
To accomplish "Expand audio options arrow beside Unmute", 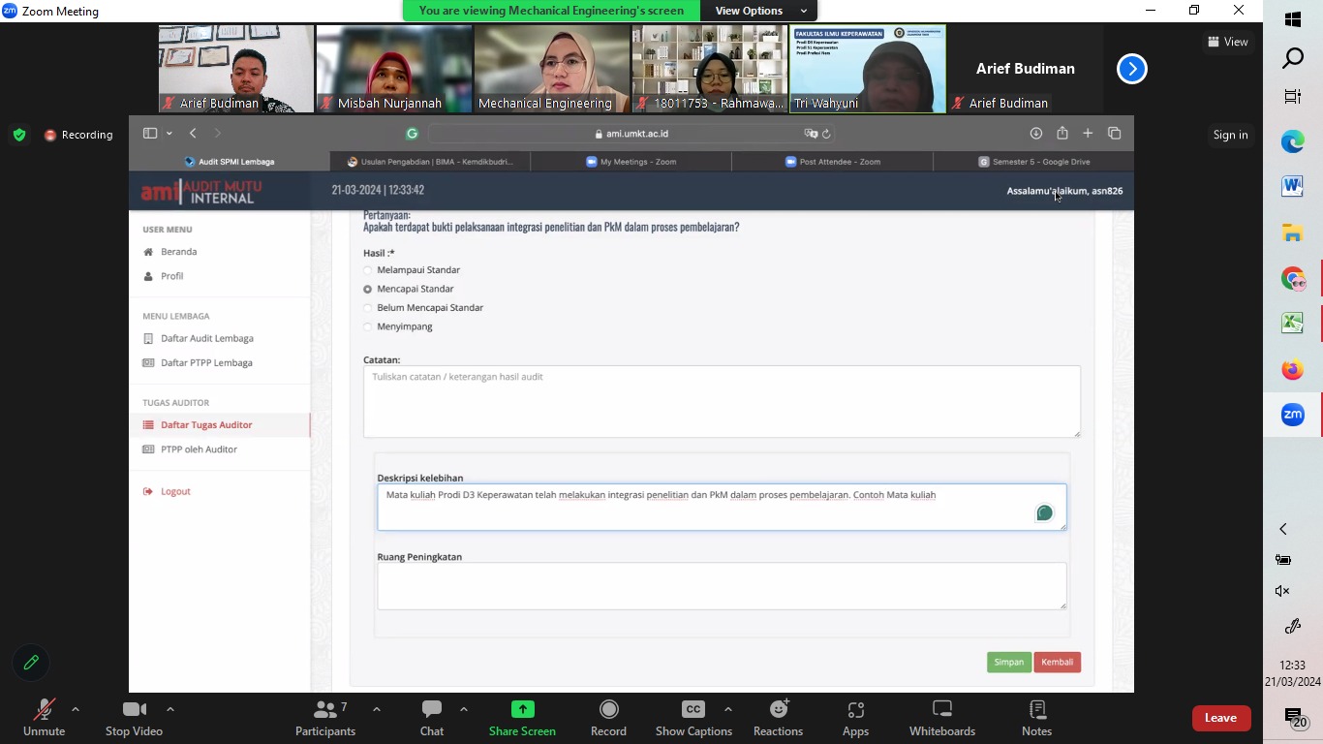I will tap(76, 709).
